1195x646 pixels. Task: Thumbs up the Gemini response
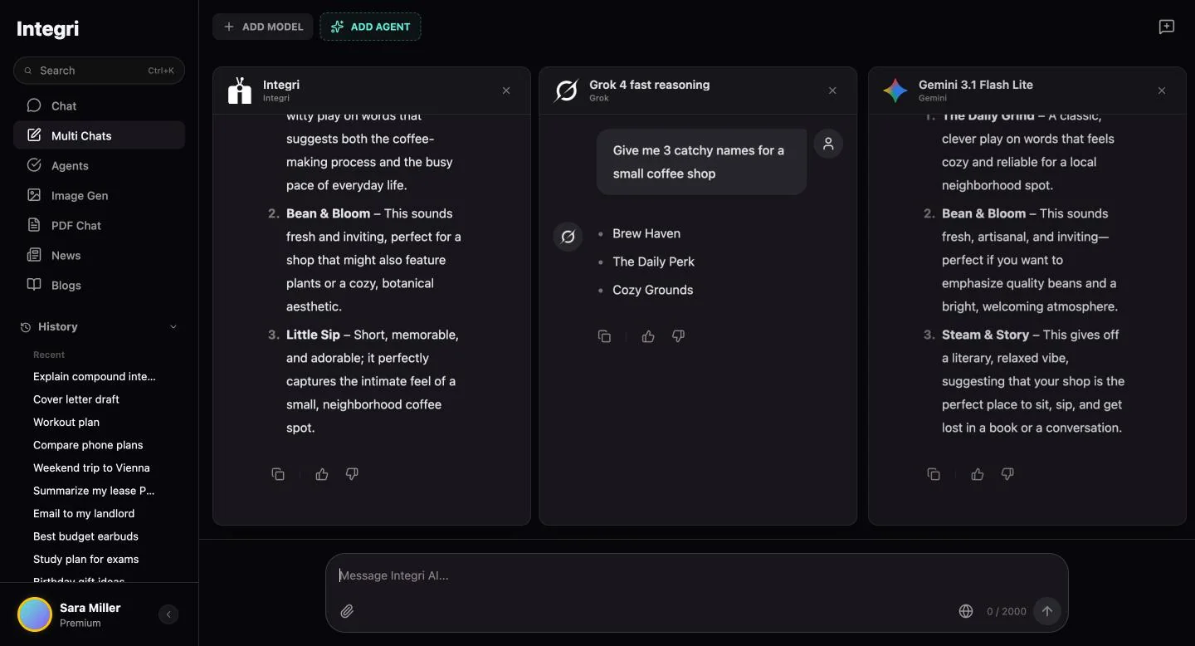[978, 474]
